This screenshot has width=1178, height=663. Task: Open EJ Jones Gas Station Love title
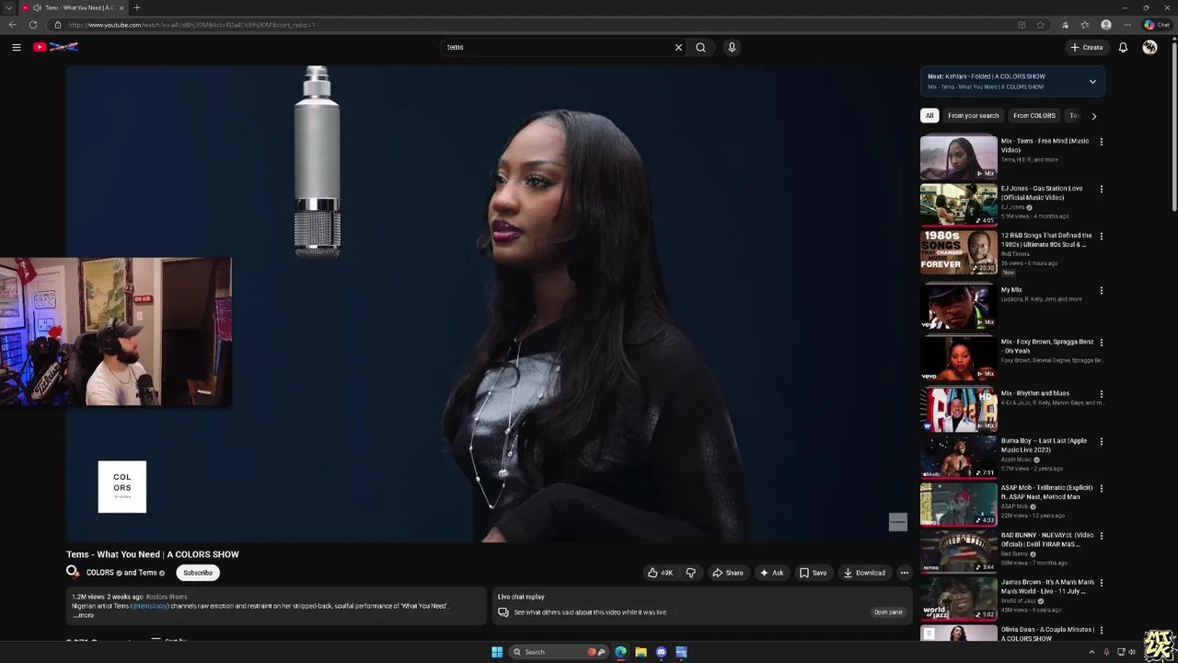(1042, 192)
